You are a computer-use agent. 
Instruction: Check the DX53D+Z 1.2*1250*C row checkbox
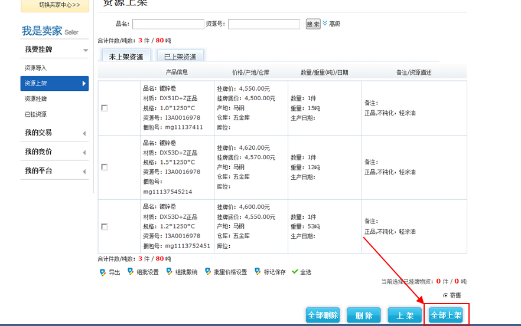(x=105, y=226)
